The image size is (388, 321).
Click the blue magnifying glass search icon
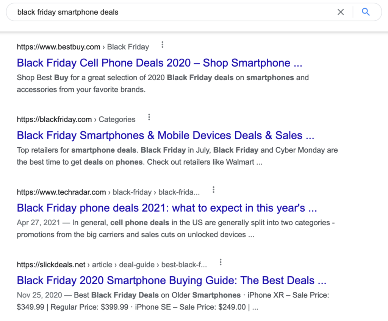click(x=366, y=12)
